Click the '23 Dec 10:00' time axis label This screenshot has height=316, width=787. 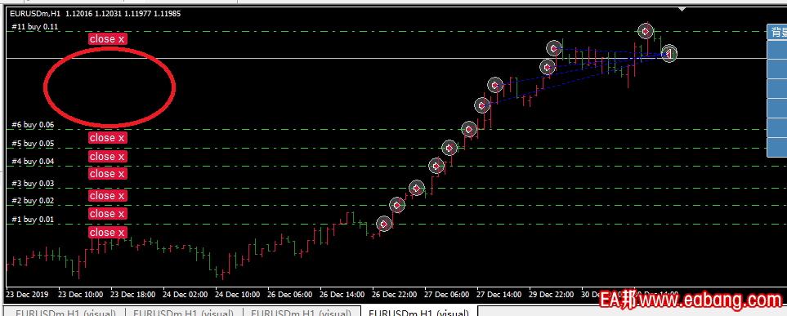[81, 294]
